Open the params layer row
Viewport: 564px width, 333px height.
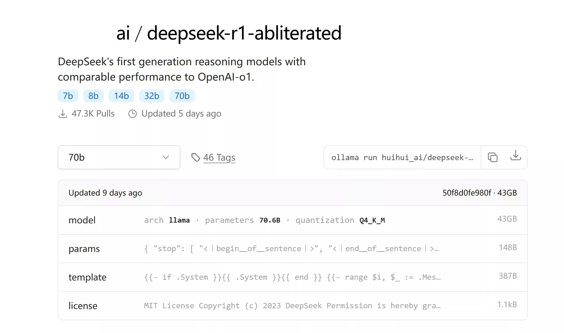point(281,249)
